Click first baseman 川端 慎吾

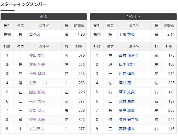tap(127, 74)
